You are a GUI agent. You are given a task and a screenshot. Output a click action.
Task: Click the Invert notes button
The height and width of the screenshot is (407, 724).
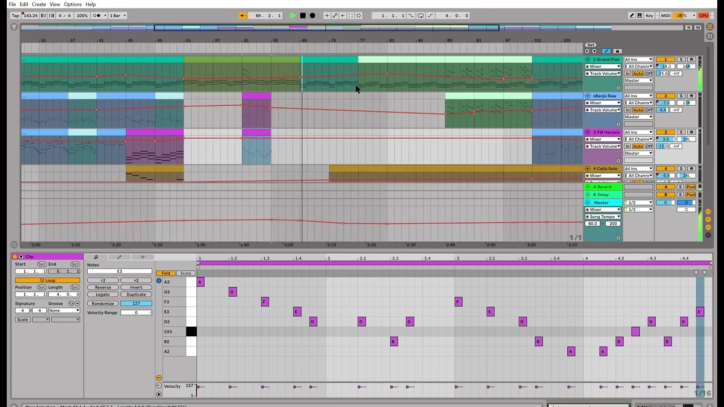136,287
